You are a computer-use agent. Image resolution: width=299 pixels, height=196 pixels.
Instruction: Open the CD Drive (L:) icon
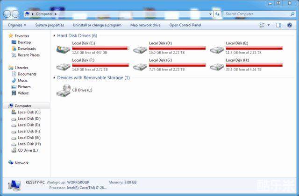point(63,91)
